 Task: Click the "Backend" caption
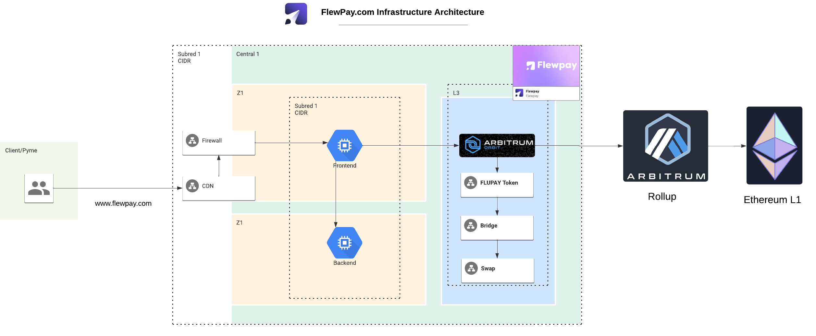pos(345,263)
